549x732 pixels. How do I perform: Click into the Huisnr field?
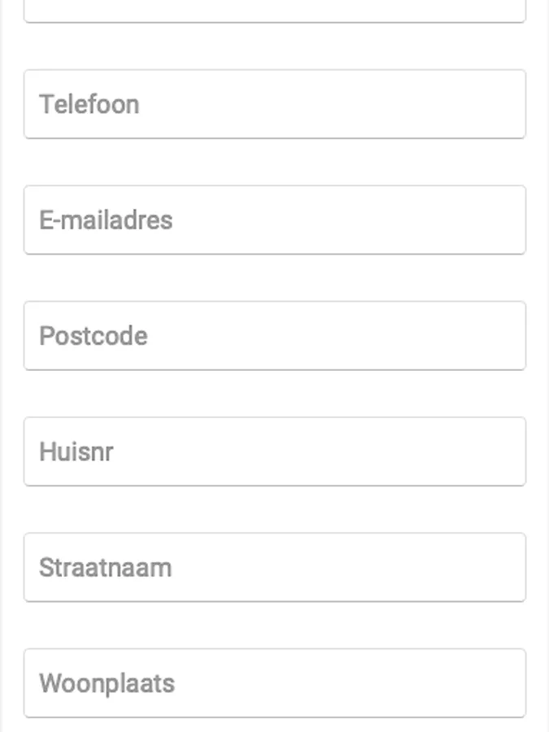pos(275,451)
